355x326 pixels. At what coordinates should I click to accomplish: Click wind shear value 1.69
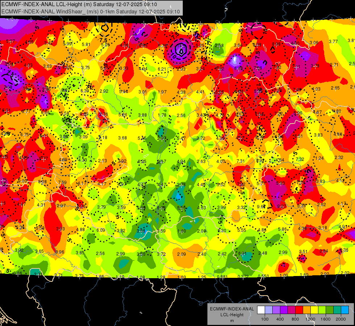(x=304, y=275)
